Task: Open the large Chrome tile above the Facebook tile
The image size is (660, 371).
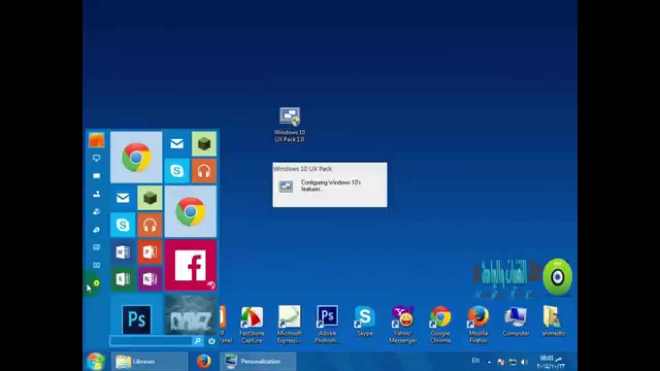Action: 190,212
